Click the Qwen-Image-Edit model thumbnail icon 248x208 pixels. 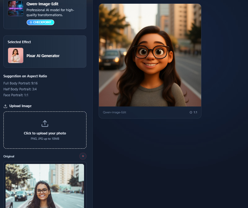pos(15,8)
